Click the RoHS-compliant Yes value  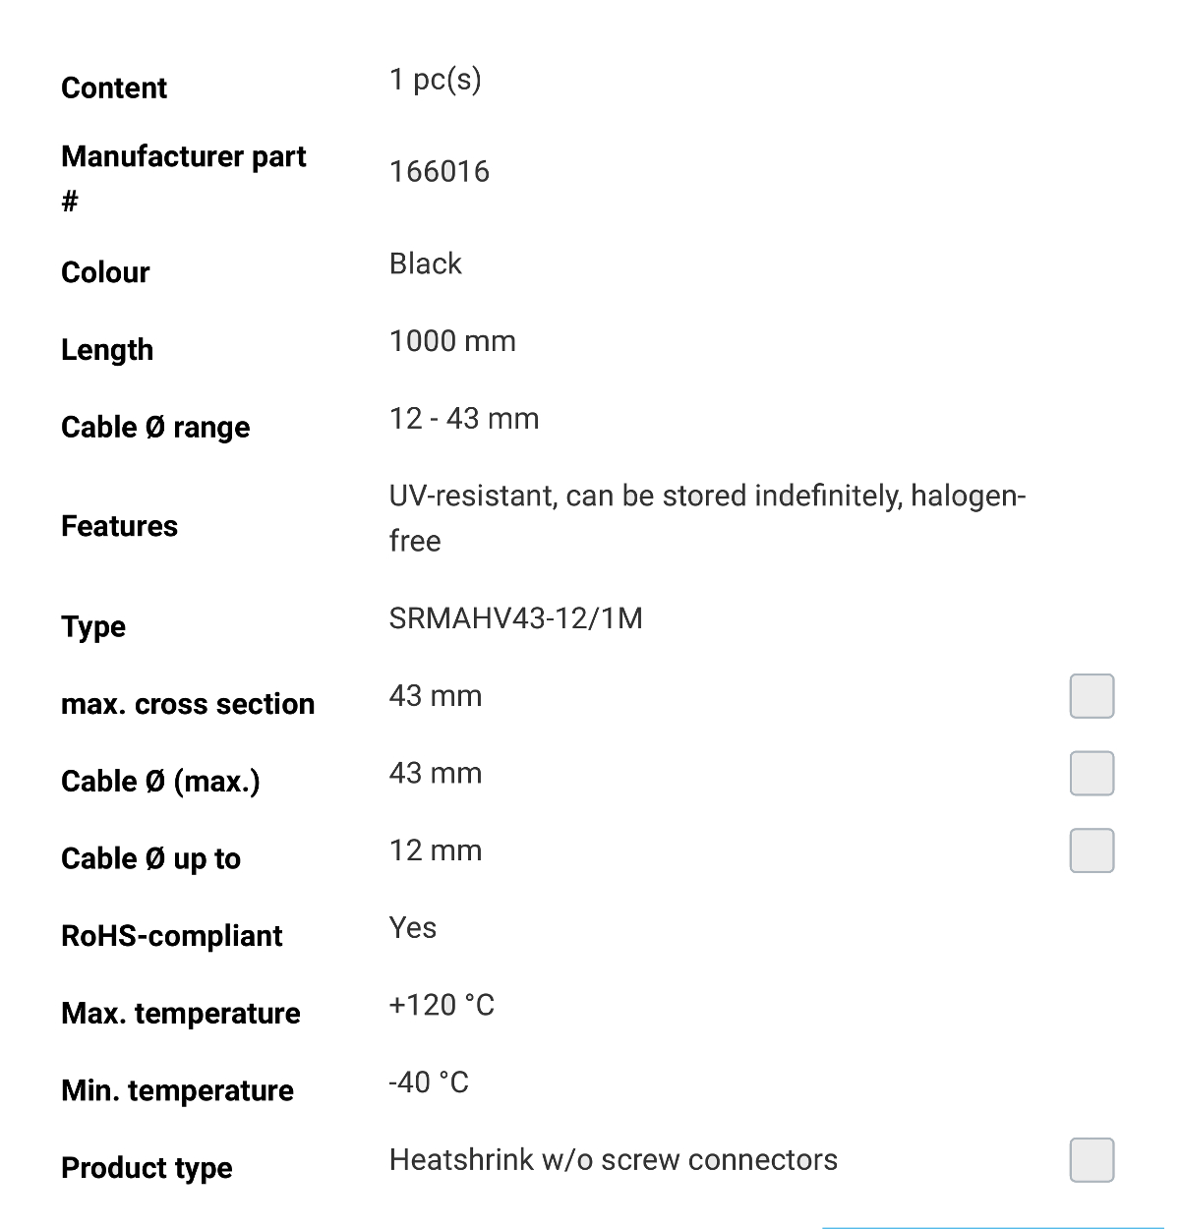pos(413,928)
